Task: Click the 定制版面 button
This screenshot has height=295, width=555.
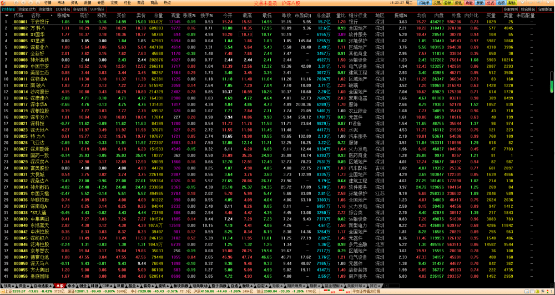Action: click(546, 9)
